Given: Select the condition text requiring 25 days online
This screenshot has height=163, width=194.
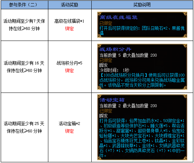Looking at the screenshot, I should [x=24, y=127].
